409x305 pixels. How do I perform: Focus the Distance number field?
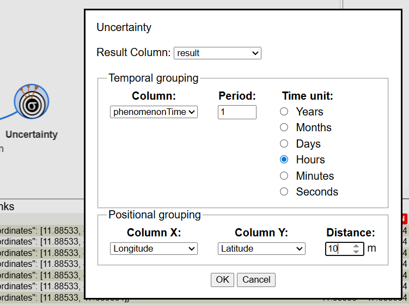(338, 249)
